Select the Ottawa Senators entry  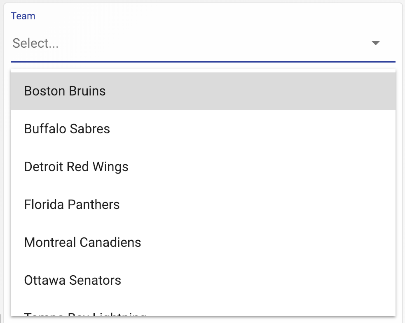[73, 280]
